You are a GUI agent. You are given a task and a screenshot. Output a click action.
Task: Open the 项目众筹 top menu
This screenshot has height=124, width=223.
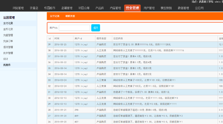coord(84,8)
